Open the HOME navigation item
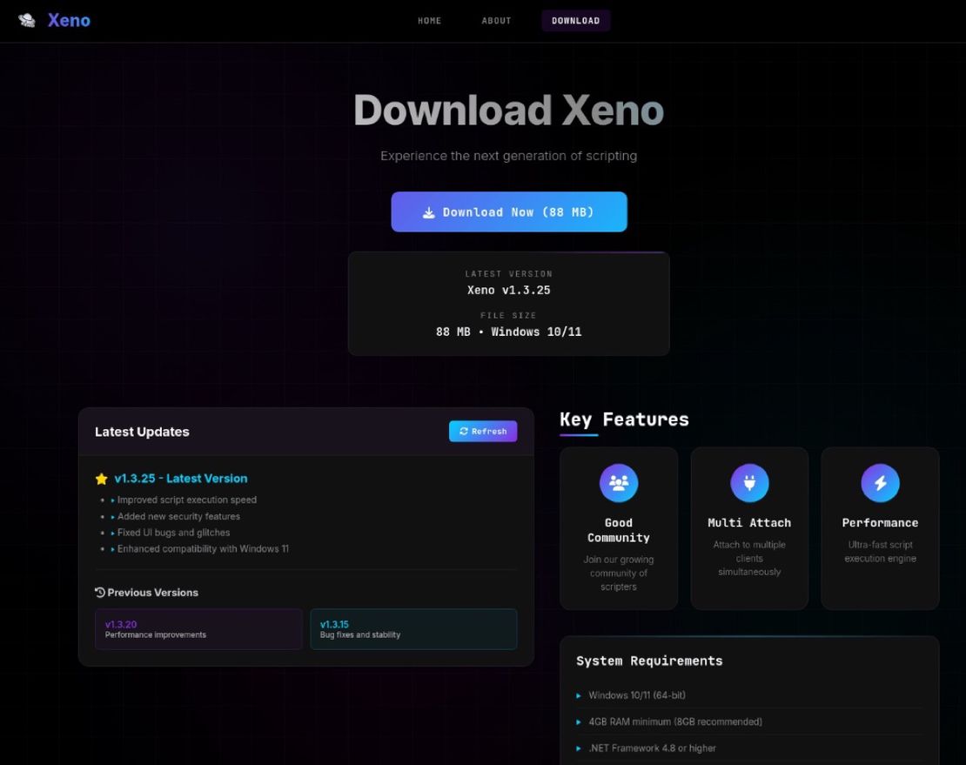Screen dimensions: 966x765 point(429,21)
